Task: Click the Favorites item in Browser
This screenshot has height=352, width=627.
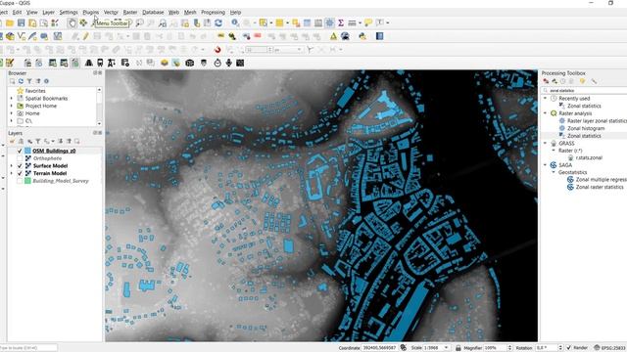Action: (35, 91)
